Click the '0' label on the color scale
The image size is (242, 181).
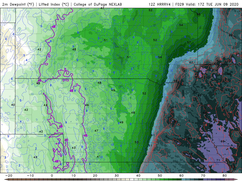click(x=52, y=176)
